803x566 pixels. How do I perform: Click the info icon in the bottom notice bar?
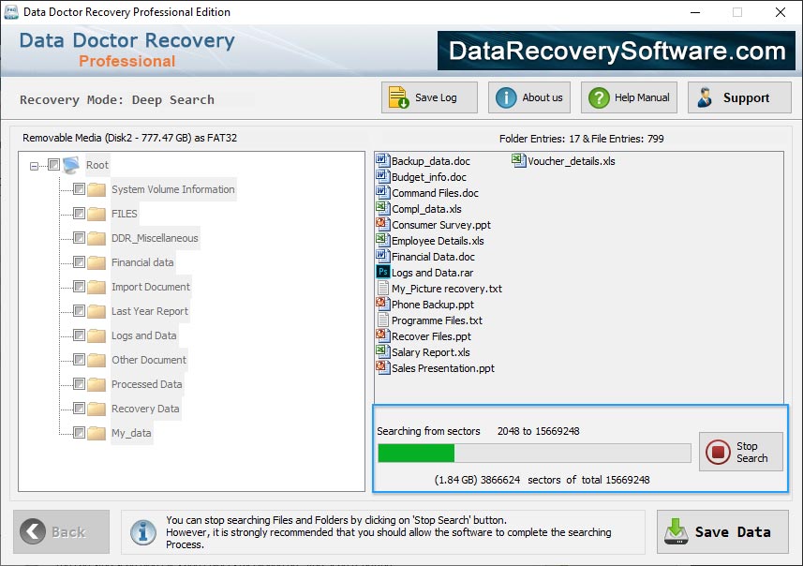[x=143, y=531]
